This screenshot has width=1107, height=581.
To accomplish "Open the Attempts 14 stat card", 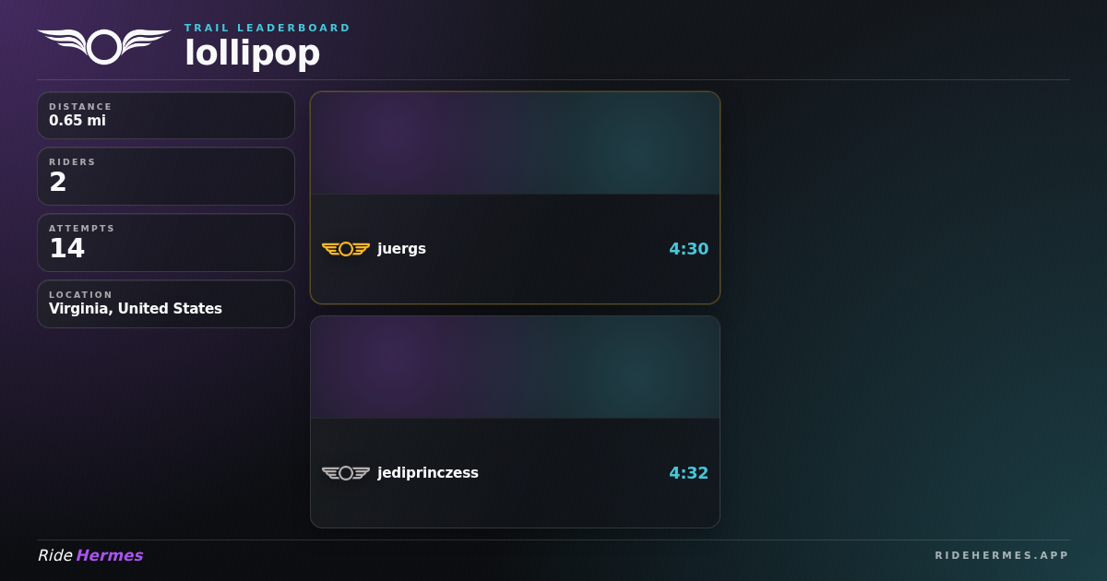I will [166, 243].
